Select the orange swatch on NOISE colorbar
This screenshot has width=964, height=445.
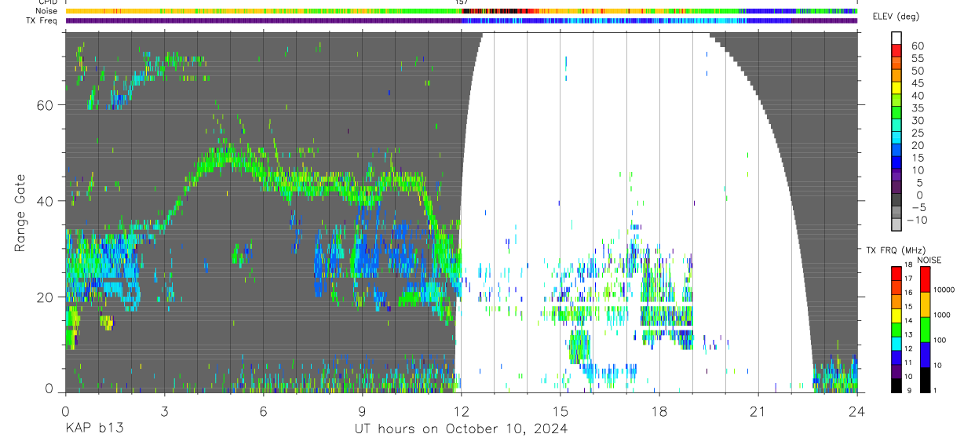925,304
